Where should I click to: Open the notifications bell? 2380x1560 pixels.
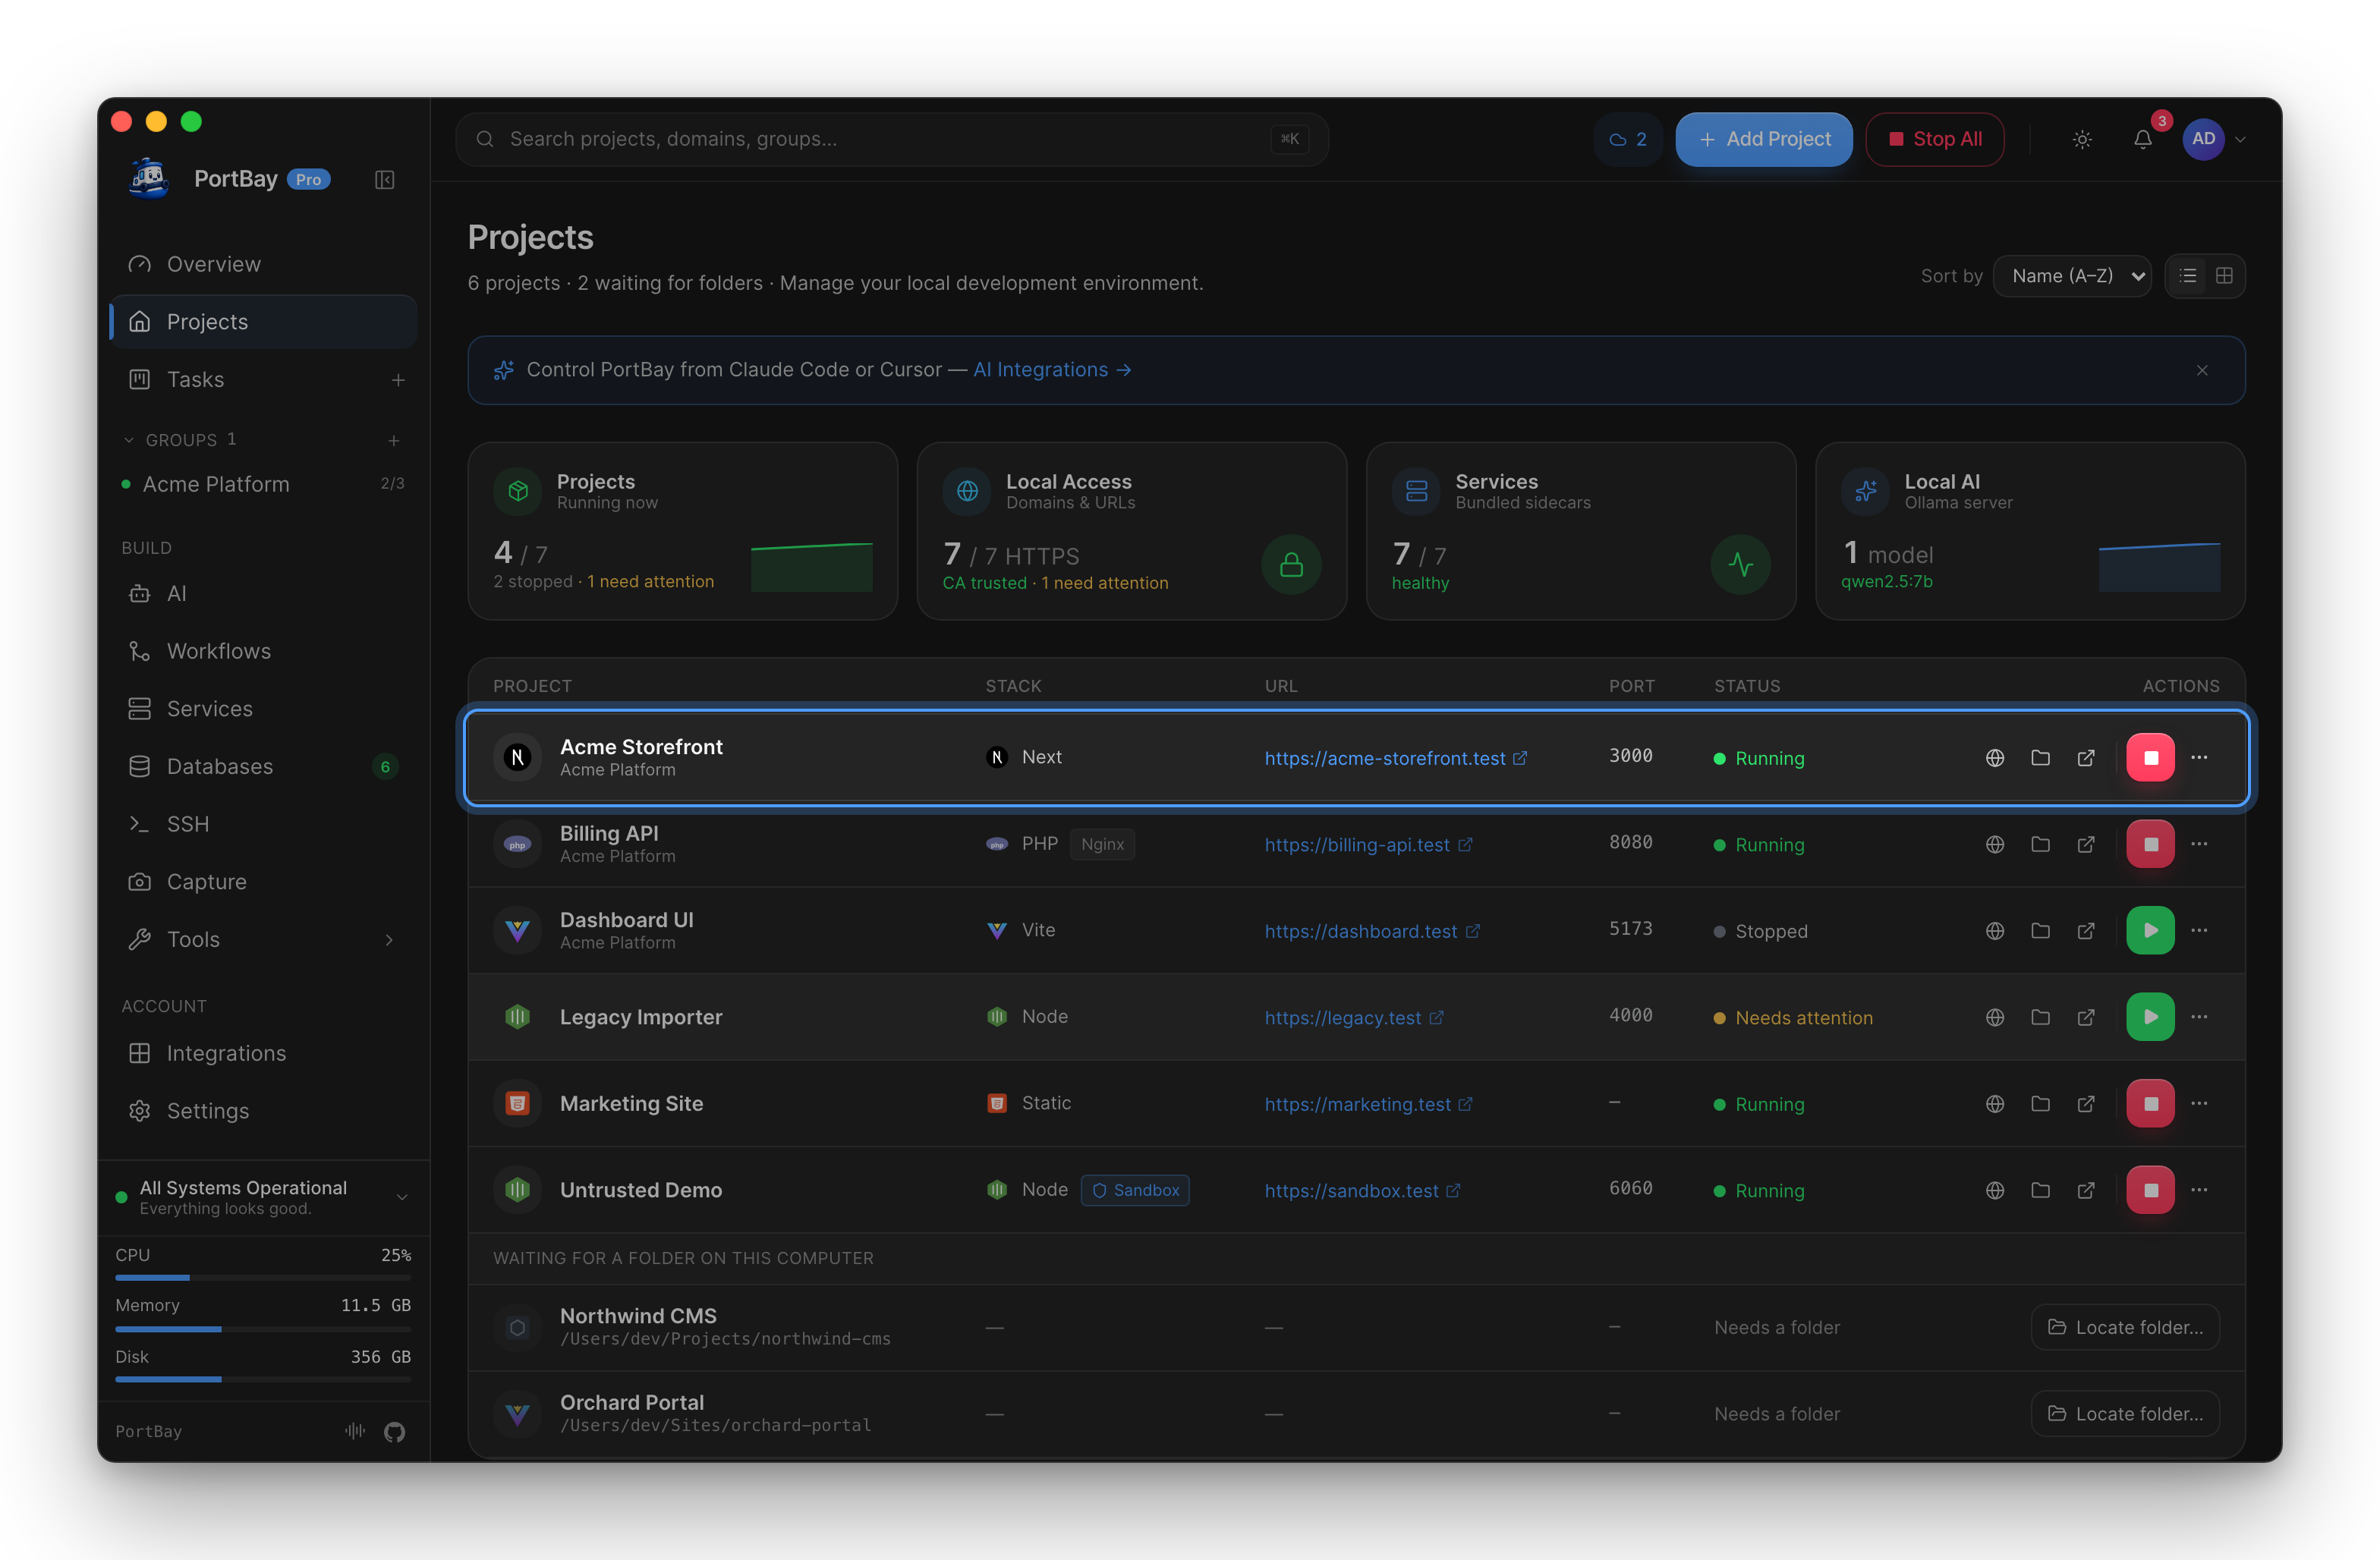click(x=2142, y=140)
